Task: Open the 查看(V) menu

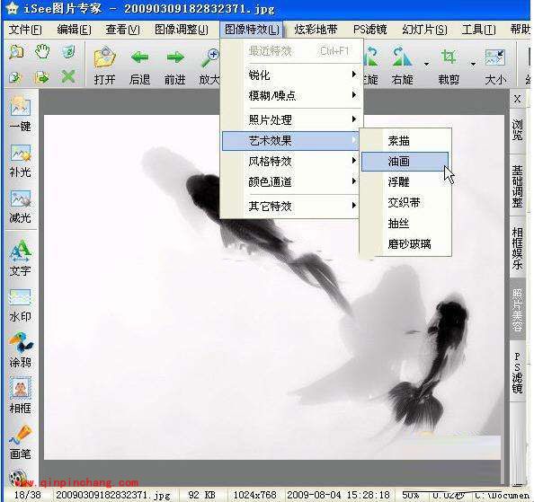Action: pyautogui.click(x=122, y=30)
